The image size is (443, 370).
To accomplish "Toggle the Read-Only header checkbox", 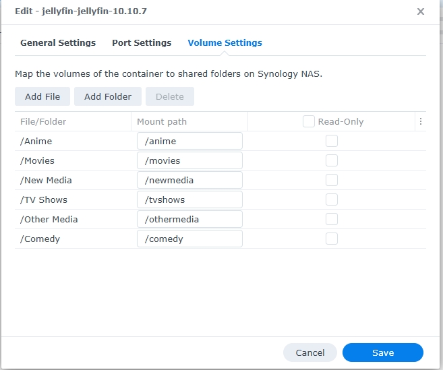I will pos(309,121).
